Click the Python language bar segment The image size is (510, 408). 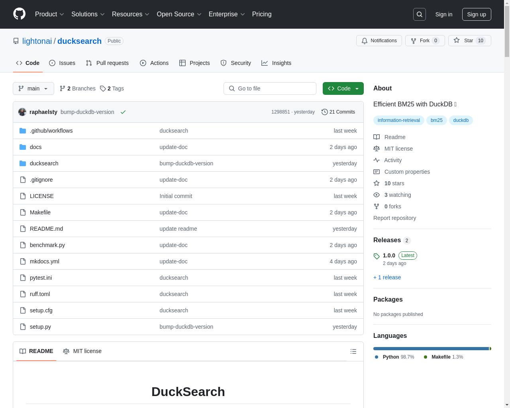tap(431, 349)
